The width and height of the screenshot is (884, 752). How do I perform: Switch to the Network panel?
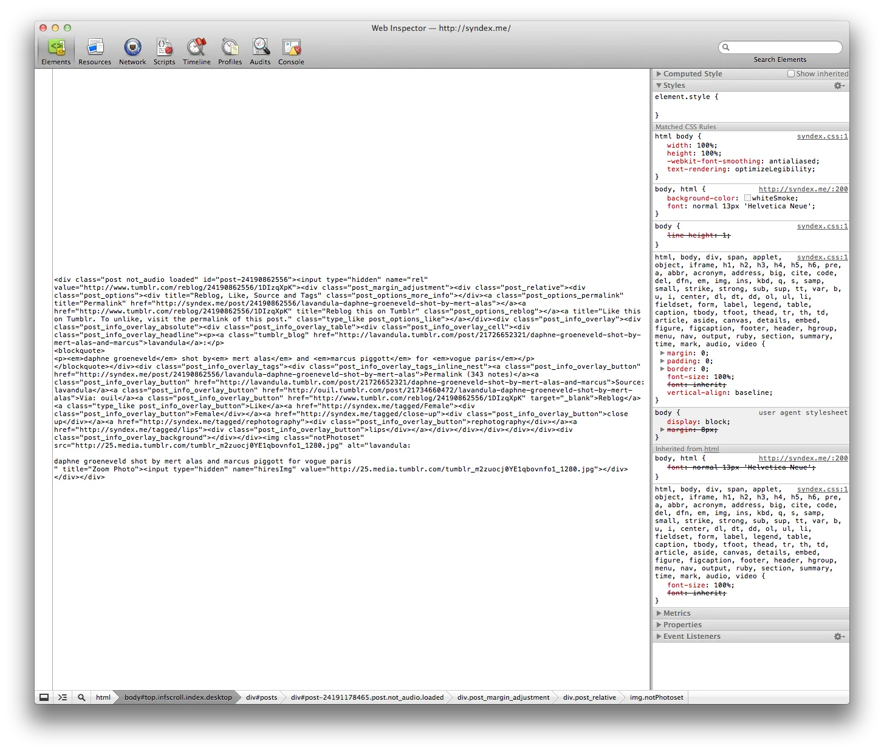(132, 52)
